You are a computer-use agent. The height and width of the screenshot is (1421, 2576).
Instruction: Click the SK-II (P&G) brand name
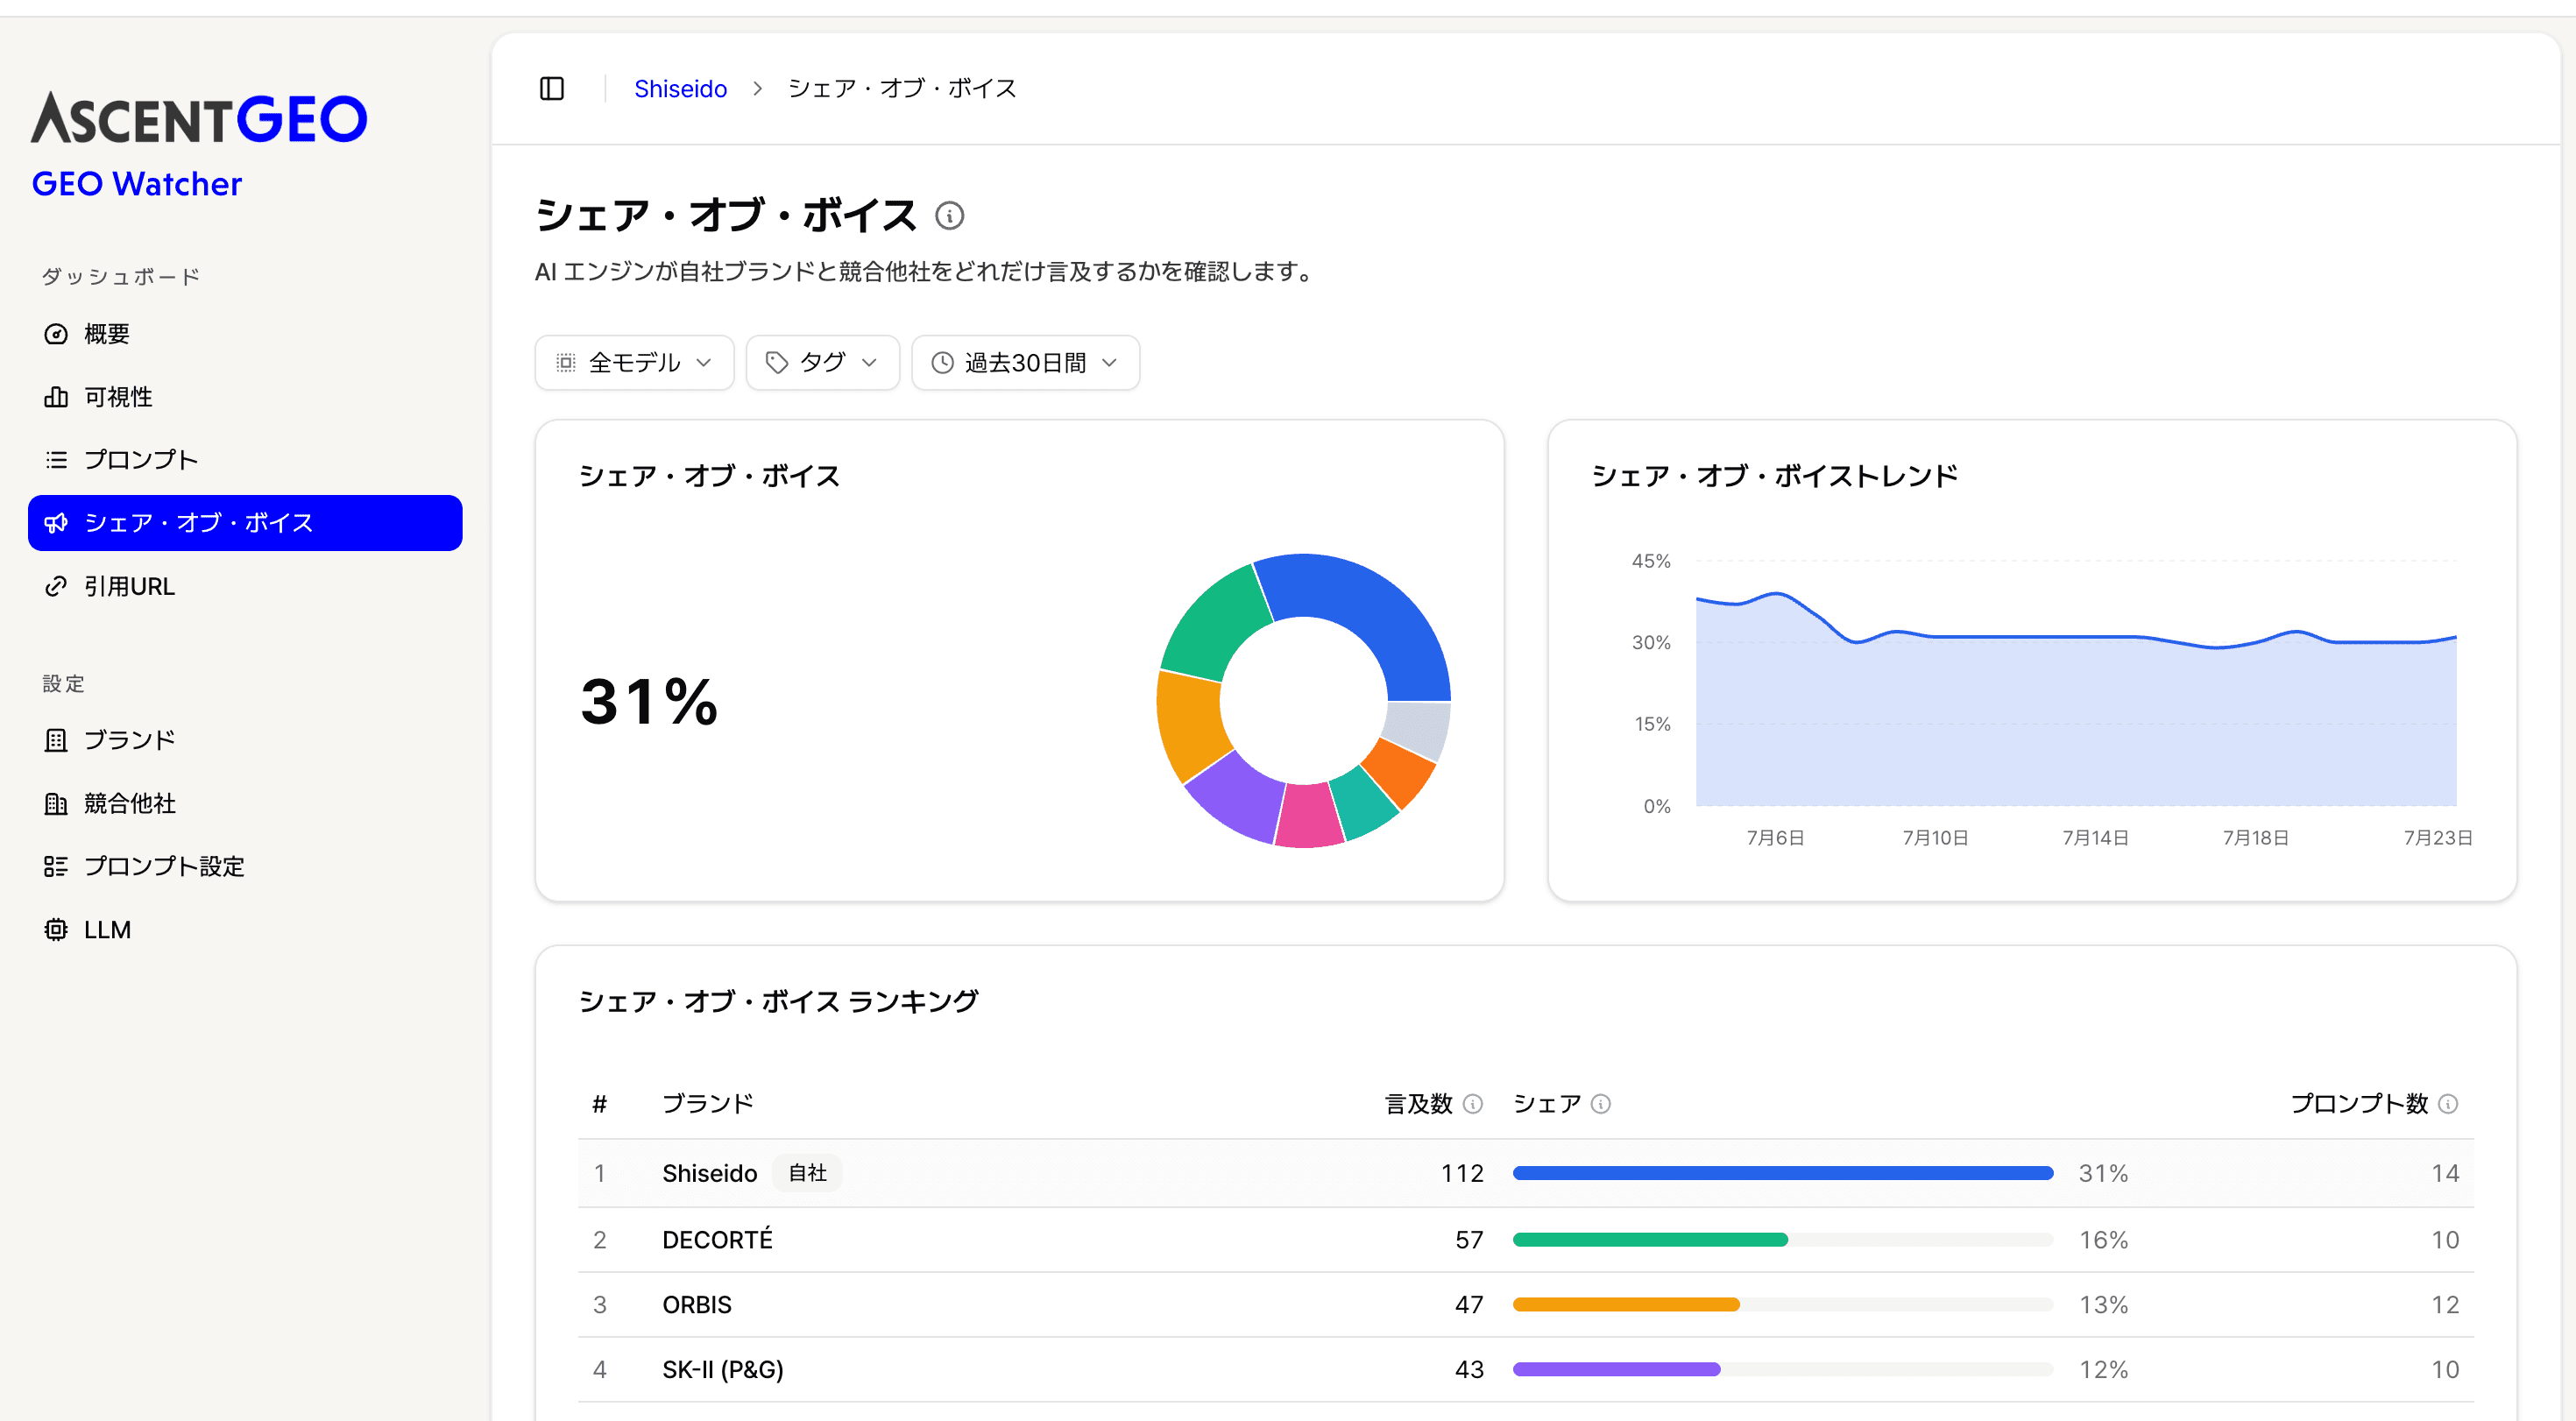[723, 1370]
